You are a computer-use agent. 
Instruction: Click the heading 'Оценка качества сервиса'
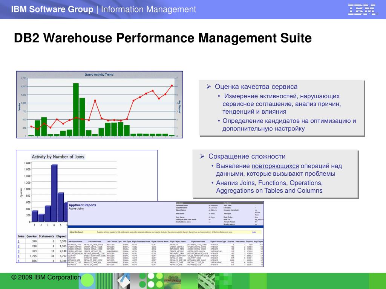pos(256,87)
